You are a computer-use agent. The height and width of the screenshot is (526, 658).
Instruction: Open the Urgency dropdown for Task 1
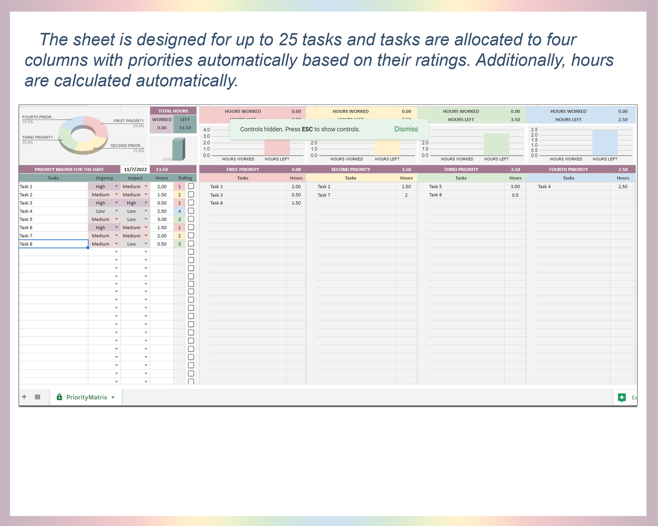[x=116, y=186]
